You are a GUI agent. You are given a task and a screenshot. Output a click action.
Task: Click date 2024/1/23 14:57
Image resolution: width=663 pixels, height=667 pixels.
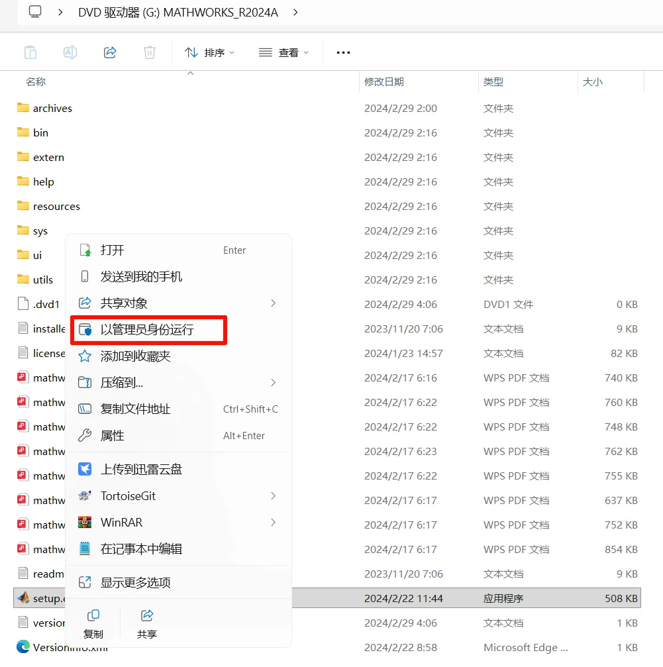click(403, 353)
